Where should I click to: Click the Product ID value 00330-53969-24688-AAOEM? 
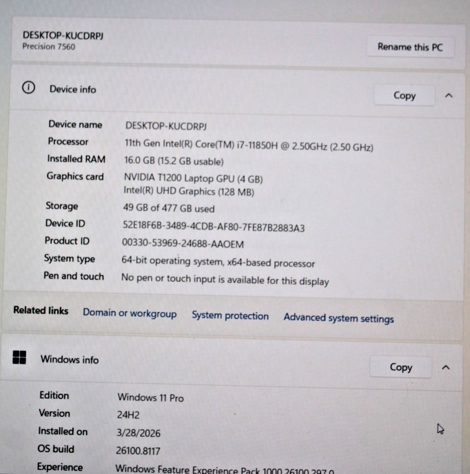[x=183, y=243]
